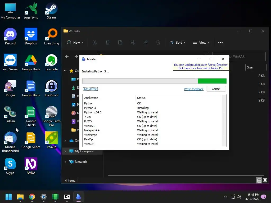Image resolution: width=271 pixels, height=203 pixels.
Task: Open the Sort dropdown in File Explorer
Action: (x=177, y=42)
